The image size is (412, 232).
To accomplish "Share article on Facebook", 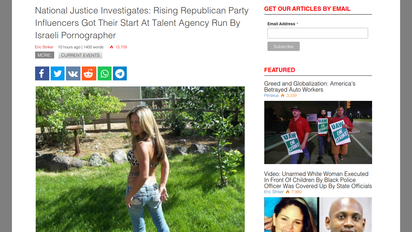I will point(42,73).
